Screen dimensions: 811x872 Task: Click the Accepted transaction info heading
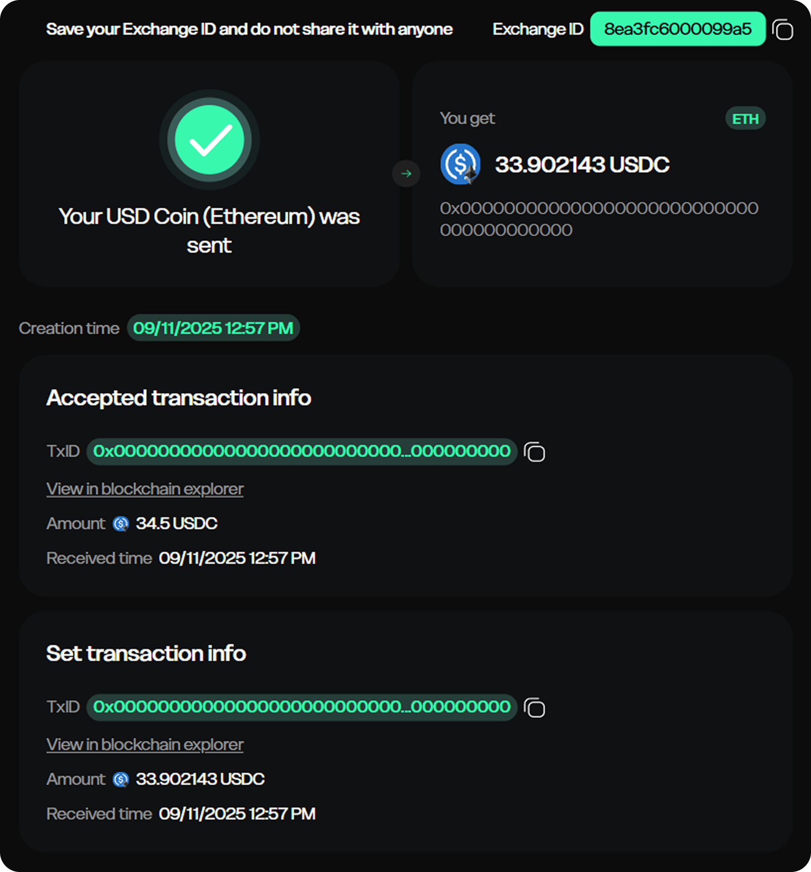pos(179,398)
